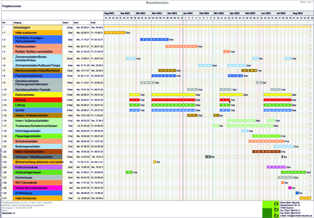Click the Rohbauarbeiten task name
Image resolution: width=314 pixels, height=218 pixels.
pos(26,46)
